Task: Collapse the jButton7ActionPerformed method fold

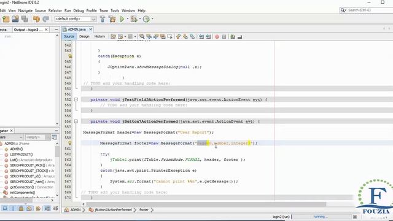Action: [x=76, y=122]
